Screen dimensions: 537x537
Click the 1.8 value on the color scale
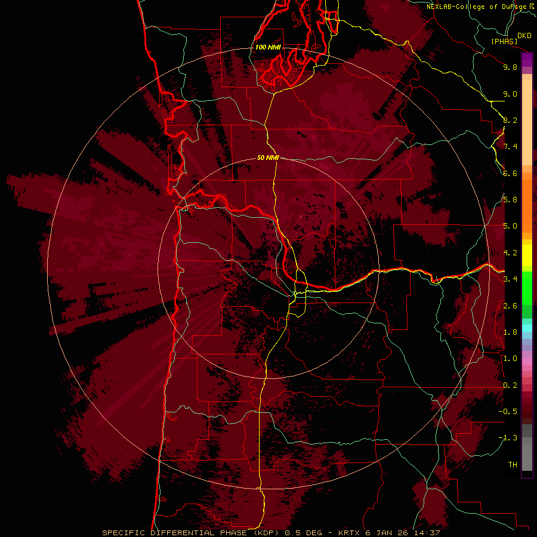(x=510, y=332)
